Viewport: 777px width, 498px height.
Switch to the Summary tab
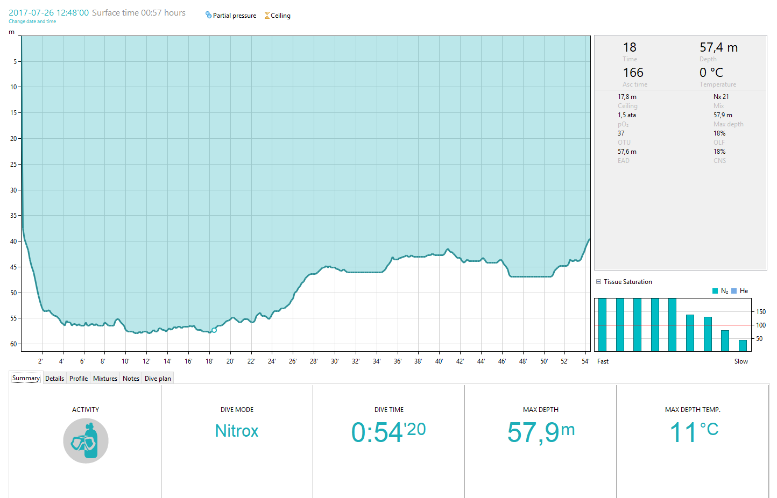(26, 378)
